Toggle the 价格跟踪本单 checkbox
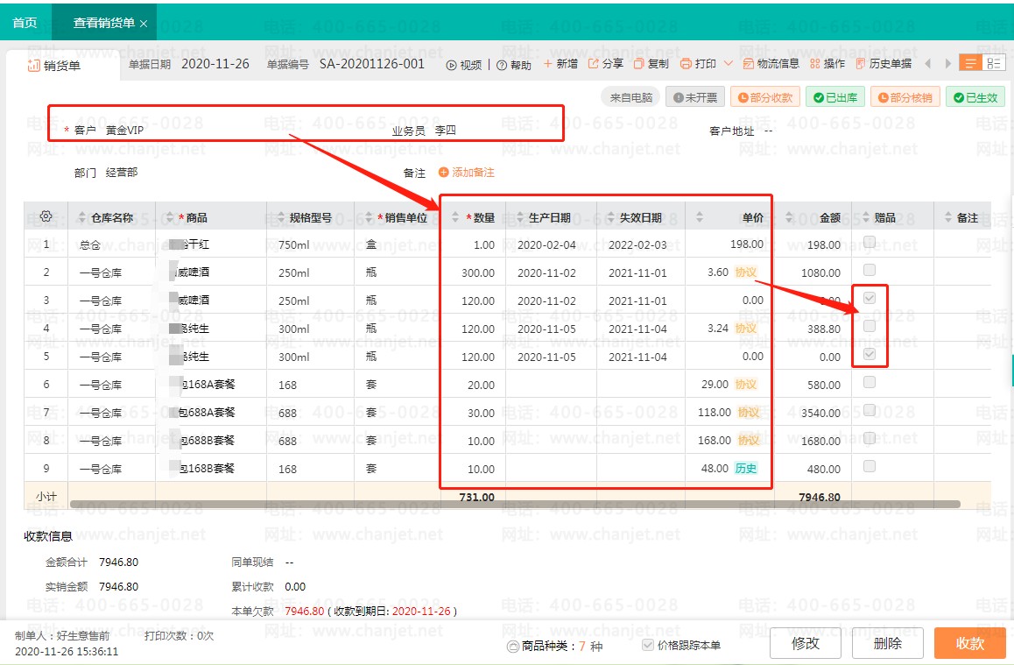Image resolution: width=1014 pixels, height=665 pixels. point(648,646)
